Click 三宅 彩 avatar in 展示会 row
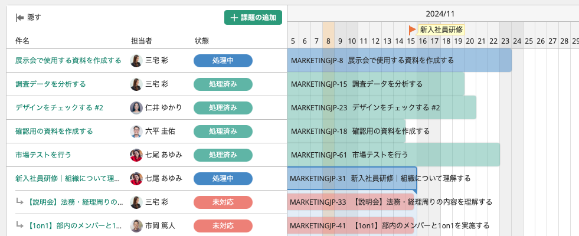This screenshot has height=236, width=579. coord(136,61)
